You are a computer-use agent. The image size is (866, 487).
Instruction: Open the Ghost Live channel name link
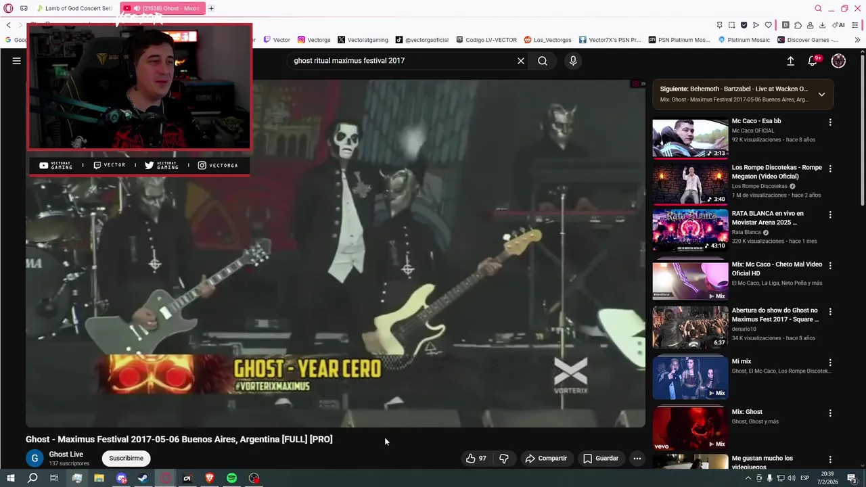[x=66, y=455]
